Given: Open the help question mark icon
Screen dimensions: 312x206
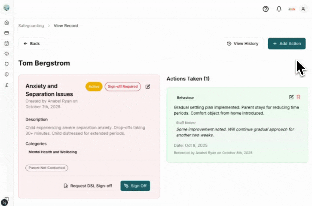Looking at the screenshot, I should (266, 9).
